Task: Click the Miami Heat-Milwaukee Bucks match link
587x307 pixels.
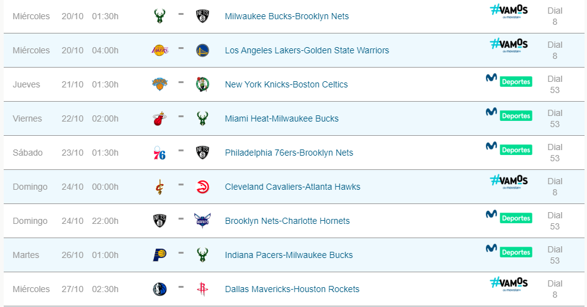Action: (x=282, y=118)
